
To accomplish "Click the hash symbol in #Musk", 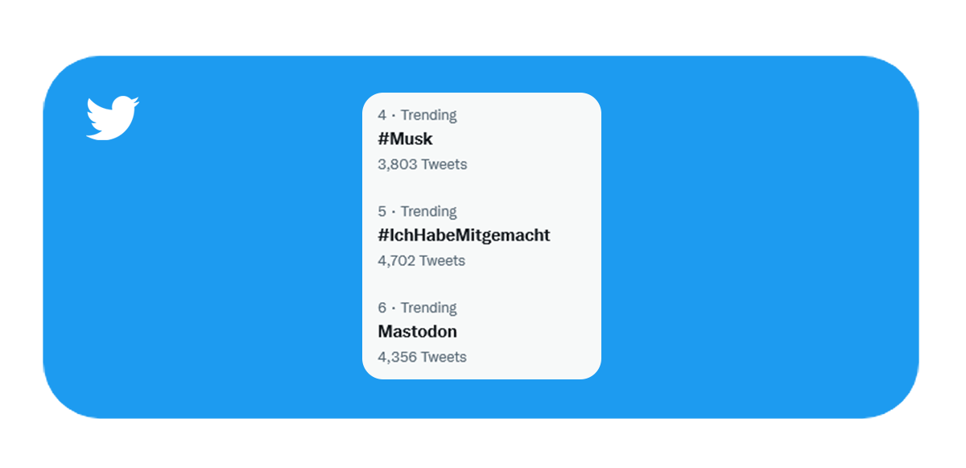I will [384, 139].
